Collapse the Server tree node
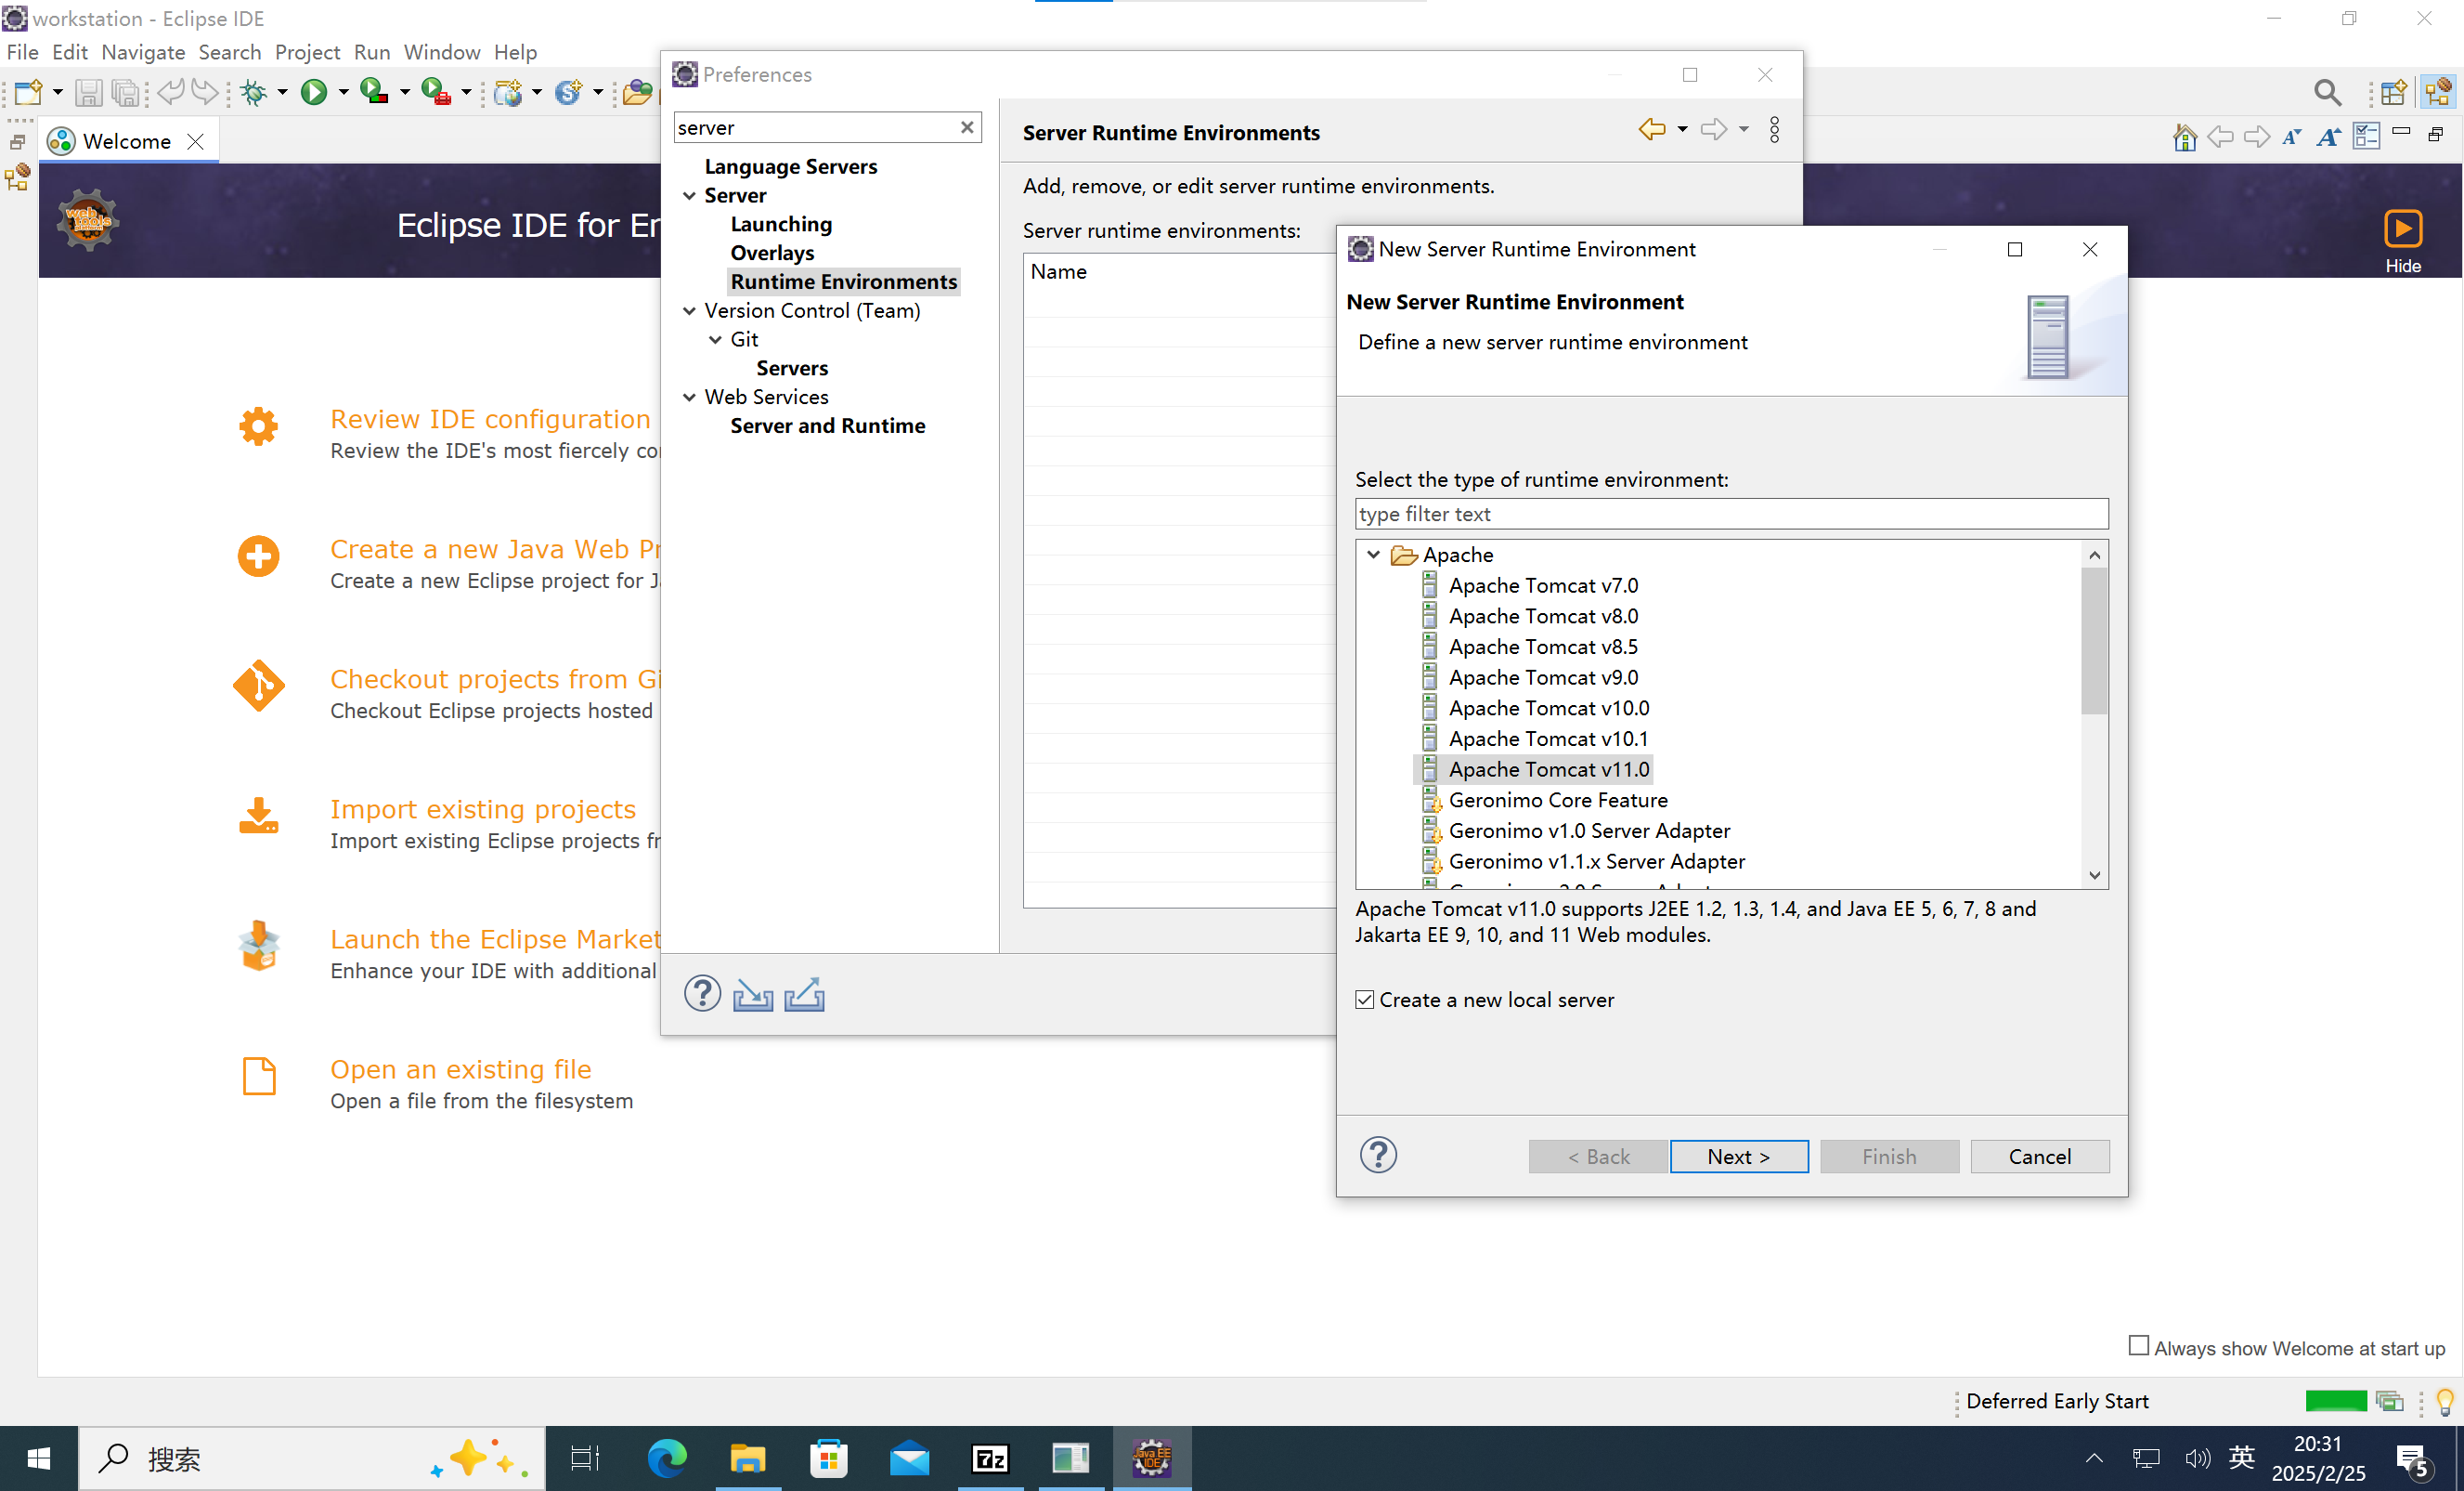Image resolution: width=2464 pixels, height=1491 pixels. click(689, 195)
